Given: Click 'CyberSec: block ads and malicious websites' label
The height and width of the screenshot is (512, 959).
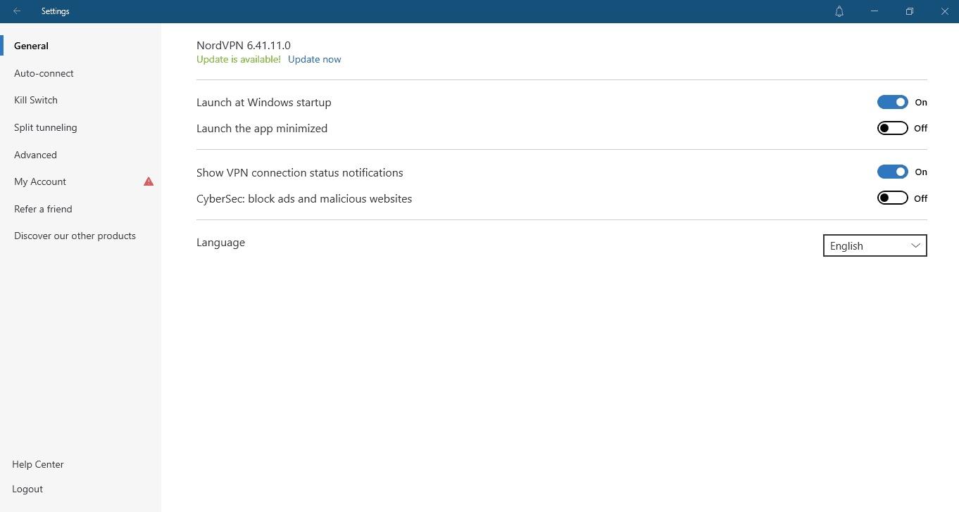Looking at the screenshot, I should 304,198.
